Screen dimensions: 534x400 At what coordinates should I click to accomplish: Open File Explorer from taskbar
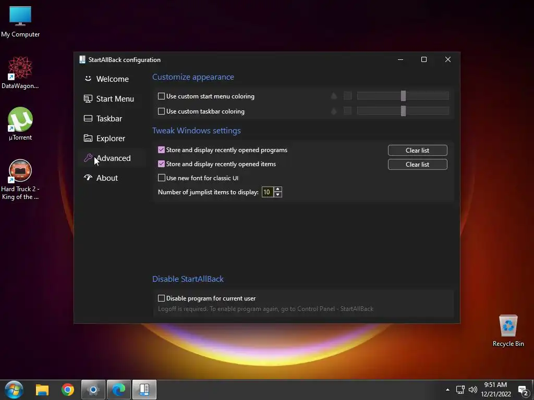pos(42,390)
